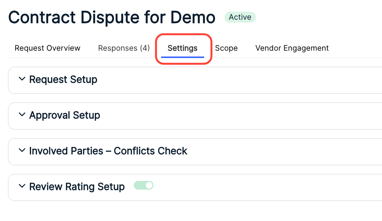Go to the Scope tab
This screenshot has width=382, height=221.
[226, 48]
